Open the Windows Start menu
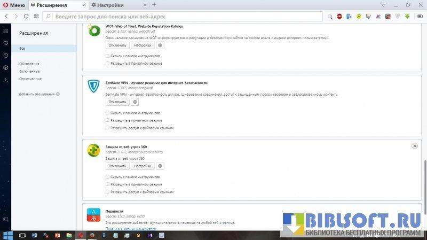This screenshot has height=240, width=427. pos(7,235)
